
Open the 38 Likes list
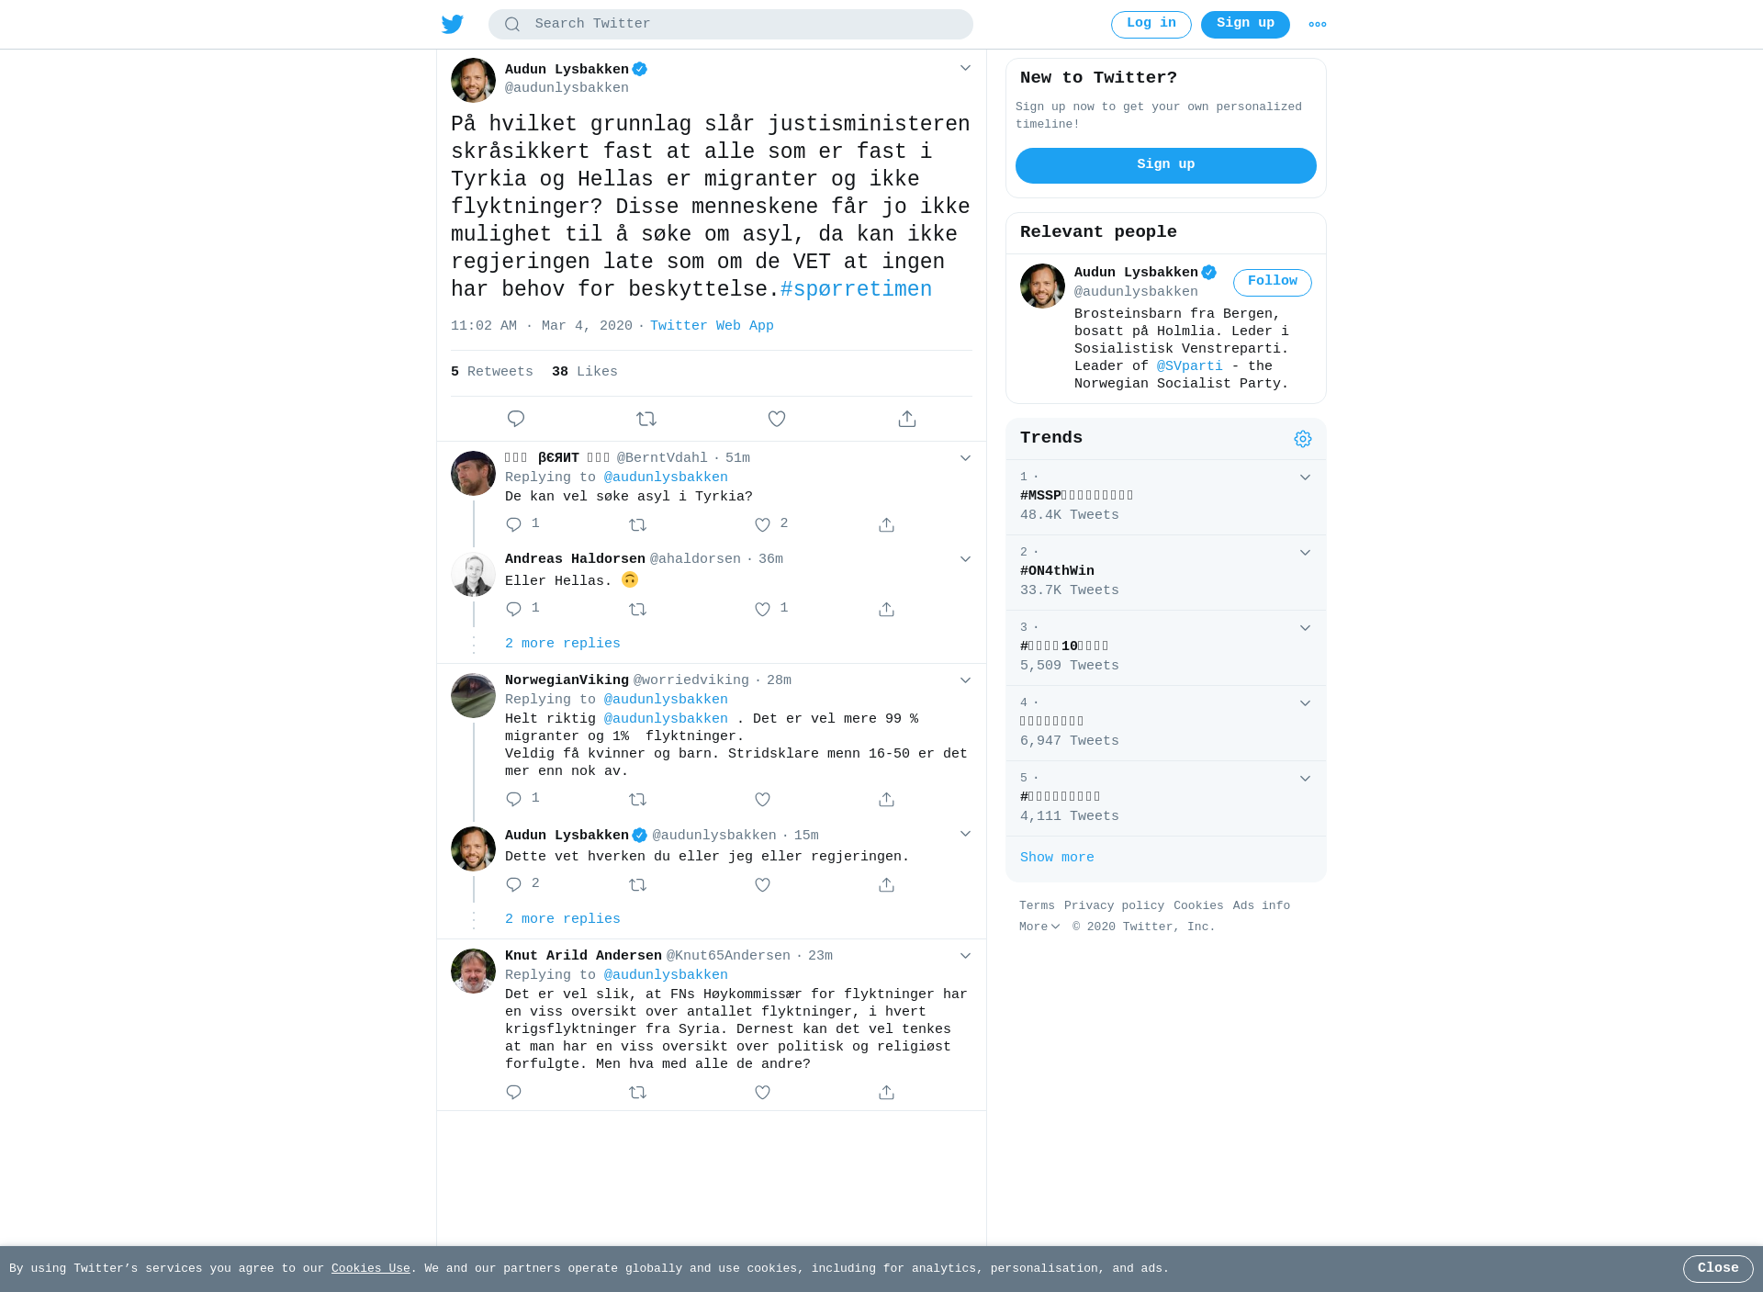click(585, 372)
